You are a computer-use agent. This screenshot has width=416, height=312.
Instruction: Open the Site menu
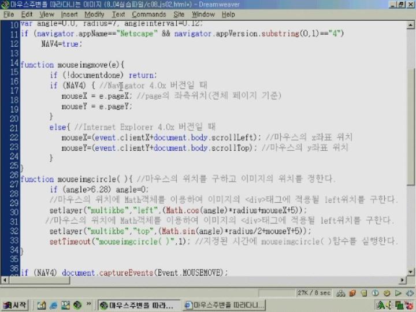pyautogui.click(x=179, y=14)
